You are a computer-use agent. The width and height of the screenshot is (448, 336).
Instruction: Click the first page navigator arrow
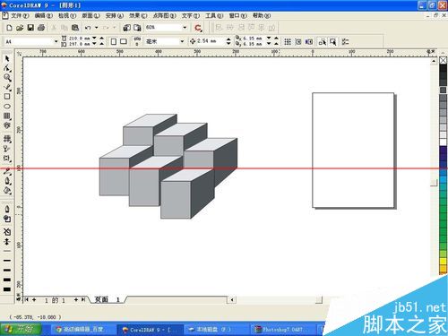pyautogui.click(x=26, y=299)
